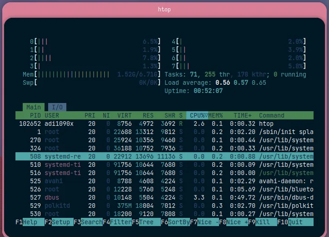This screenshot has height=237, width=329.
Task: Click the Uptime 00:52:07 value
Action: [x=208, y=91]
